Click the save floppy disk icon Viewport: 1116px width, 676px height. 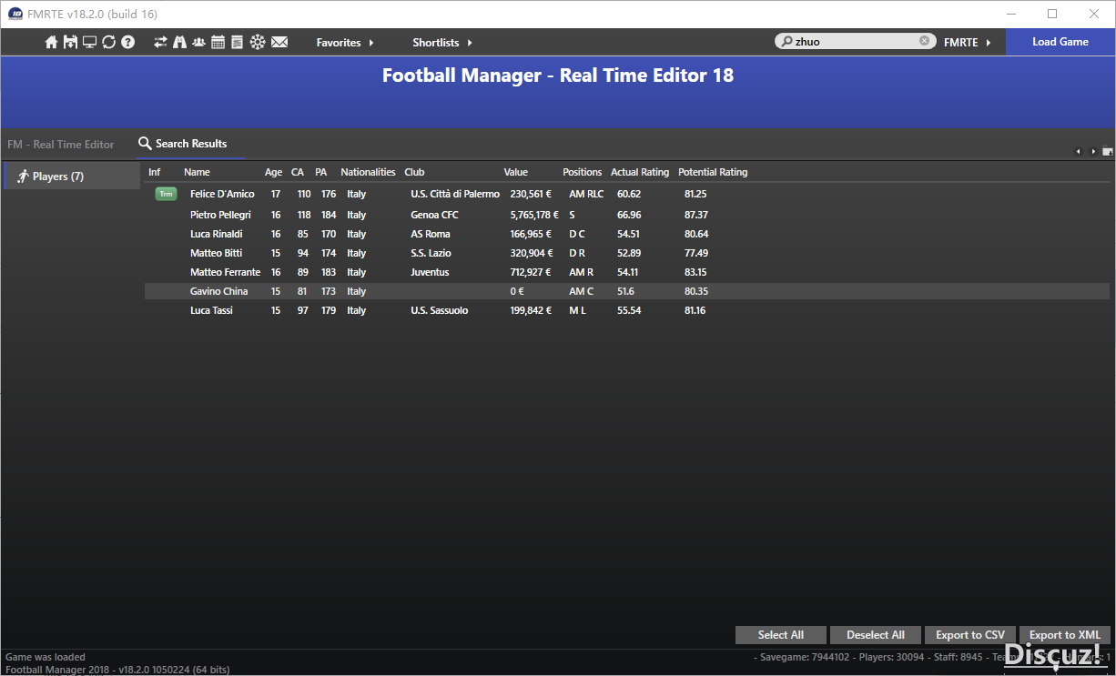pos(70,42)
